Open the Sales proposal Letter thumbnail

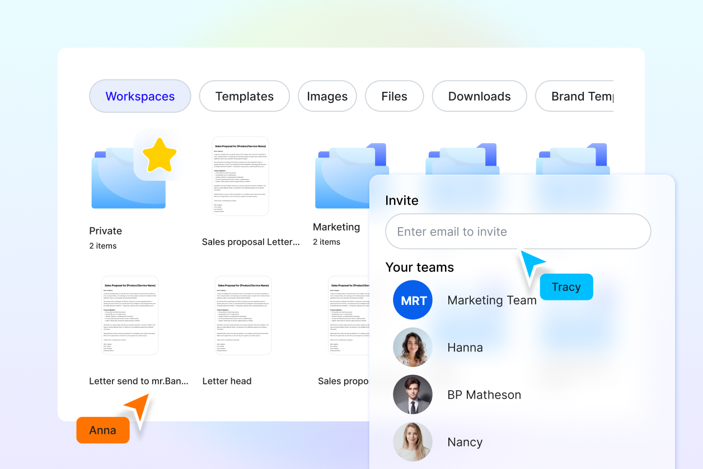pos(240,176)
